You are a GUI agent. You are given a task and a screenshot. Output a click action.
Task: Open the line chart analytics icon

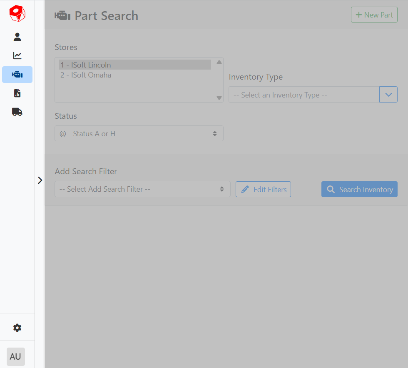17,56
